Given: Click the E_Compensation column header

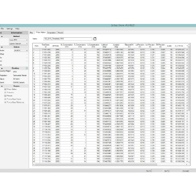Looking at the screenshot, I should pos(80,46).
